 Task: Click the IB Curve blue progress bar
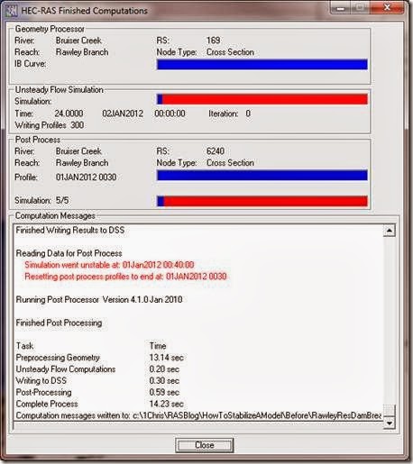pos(262,64)
